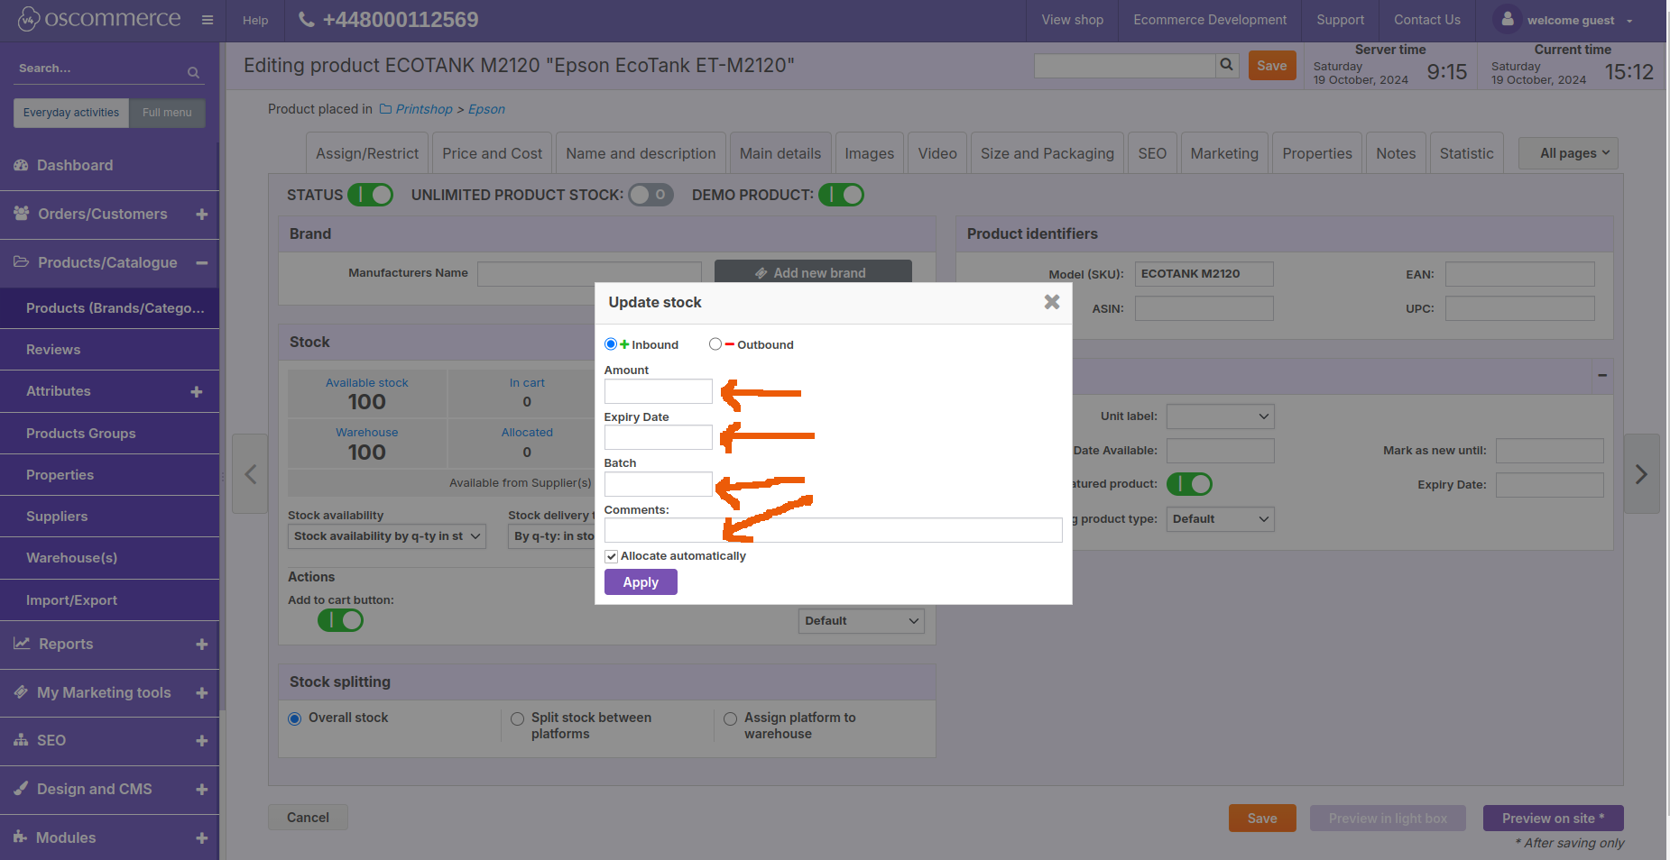The height and width of the screenshot is (860, 1670).
Task: Switch to the Images tab
Action: tap(869, 153)
